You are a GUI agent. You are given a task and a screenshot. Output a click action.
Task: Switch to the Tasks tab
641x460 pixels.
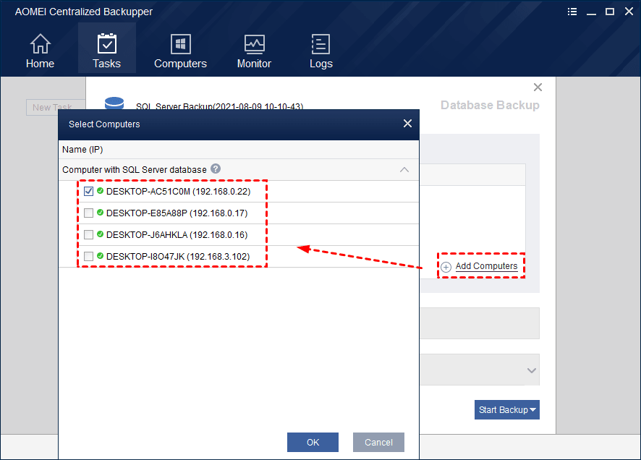tap(106, 49)
